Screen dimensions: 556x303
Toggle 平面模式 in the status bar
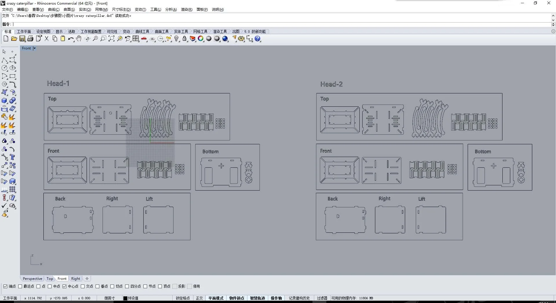point(216,298)
